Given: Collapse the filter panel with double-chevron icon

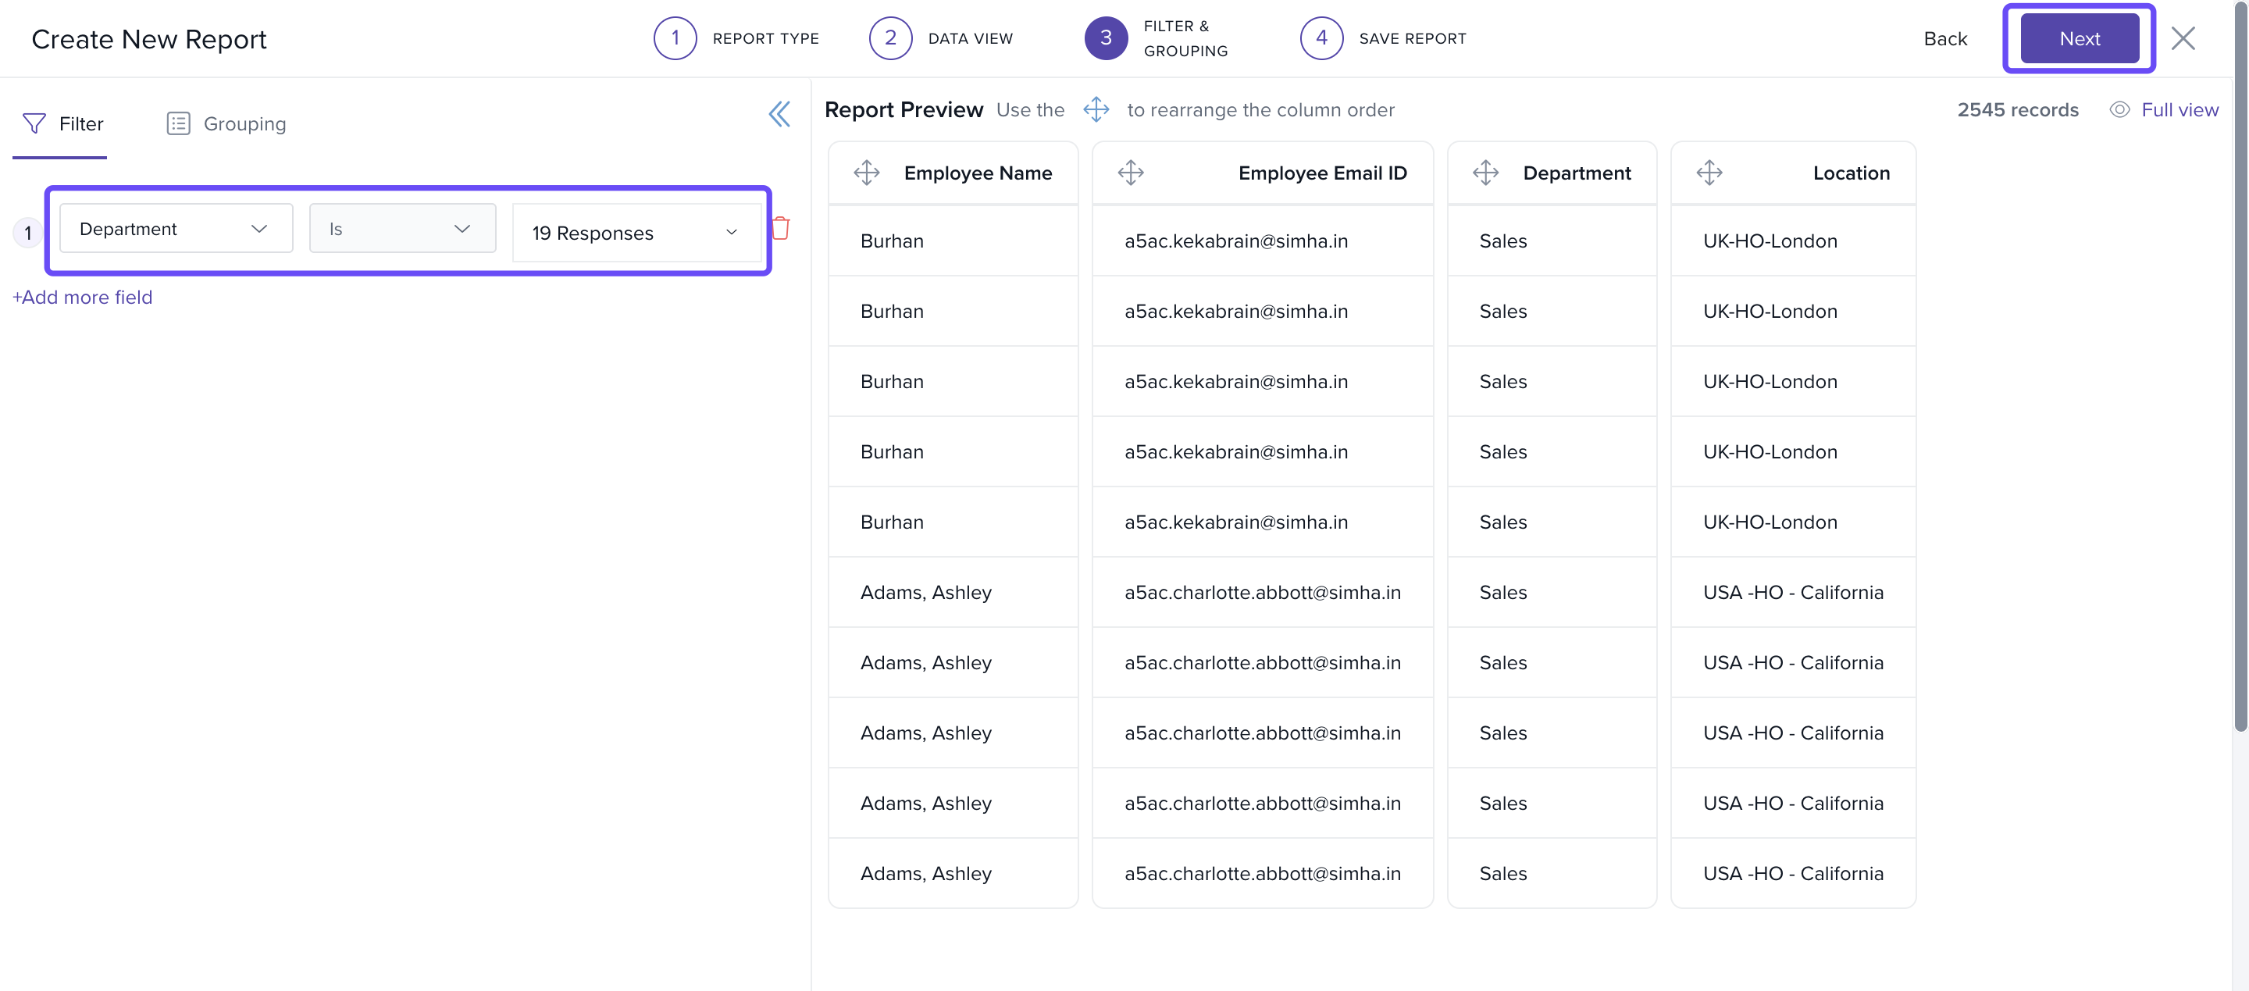Looking at the screenshot, I should pyautogui.click(x=779, y=114).
